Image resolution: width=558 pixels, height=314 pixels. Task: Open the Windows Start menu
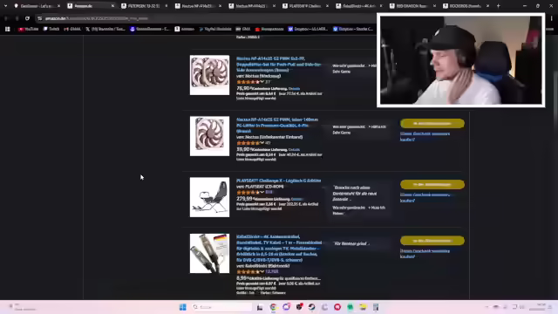[182, 307]
